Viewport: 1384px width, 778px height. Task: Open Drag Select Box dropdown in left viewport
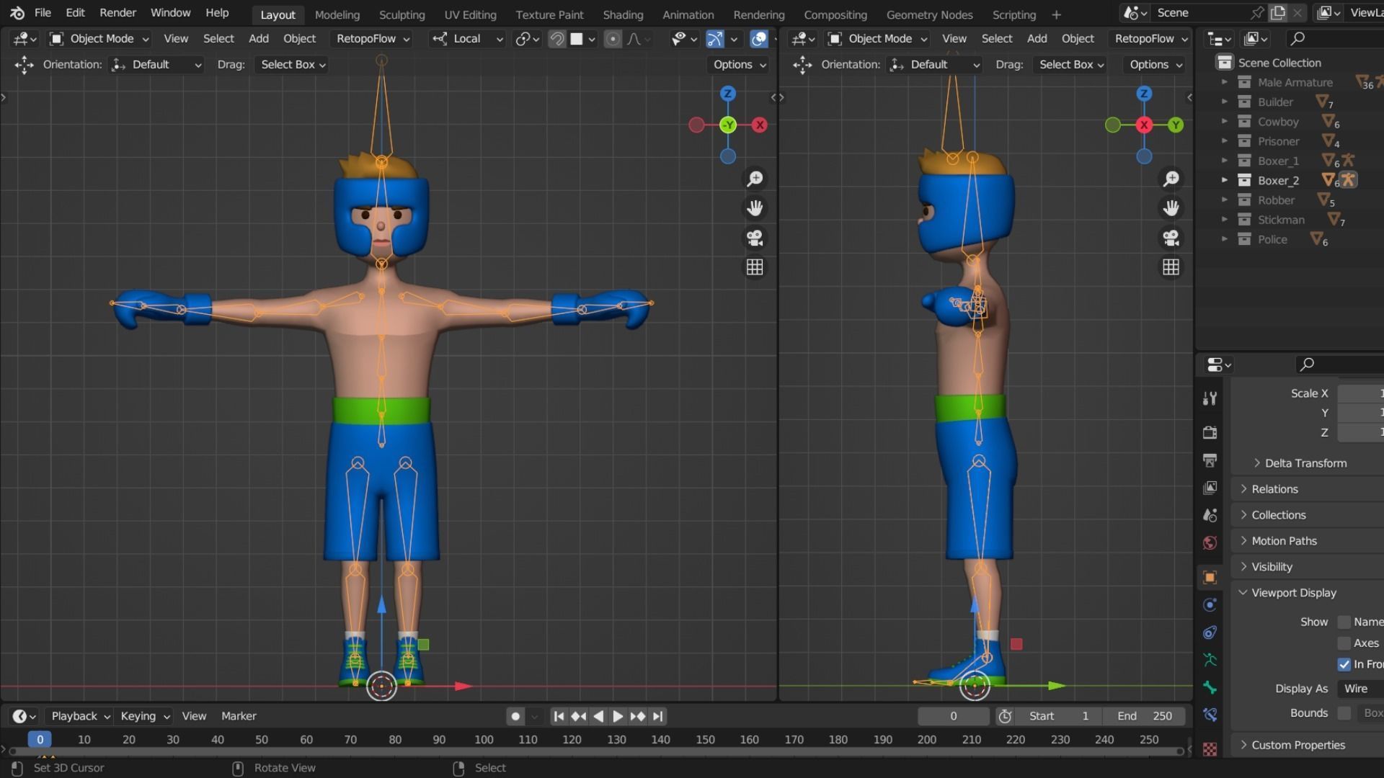(x=293, y=65)
